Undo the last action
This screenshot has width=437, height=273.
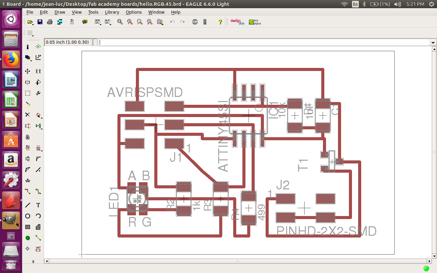pyautogui.click(x=172, y=22)
